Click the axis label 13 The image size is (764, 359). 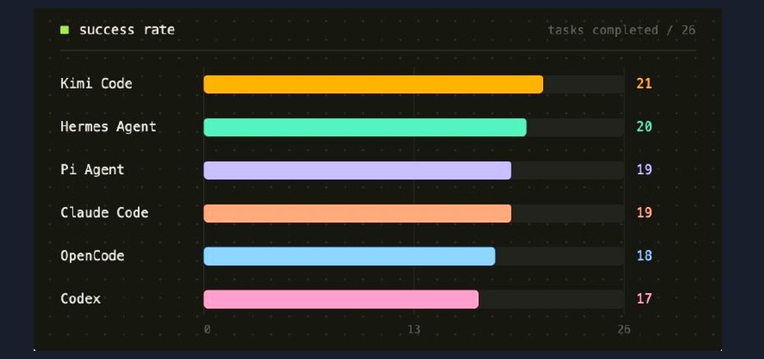pyautogui.click(x=414, y=329)
